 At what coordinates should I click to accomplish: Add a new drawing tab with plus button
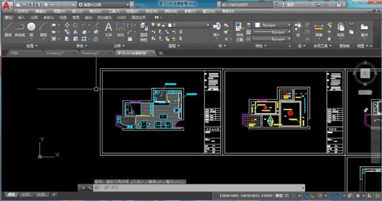click(161, 53)
